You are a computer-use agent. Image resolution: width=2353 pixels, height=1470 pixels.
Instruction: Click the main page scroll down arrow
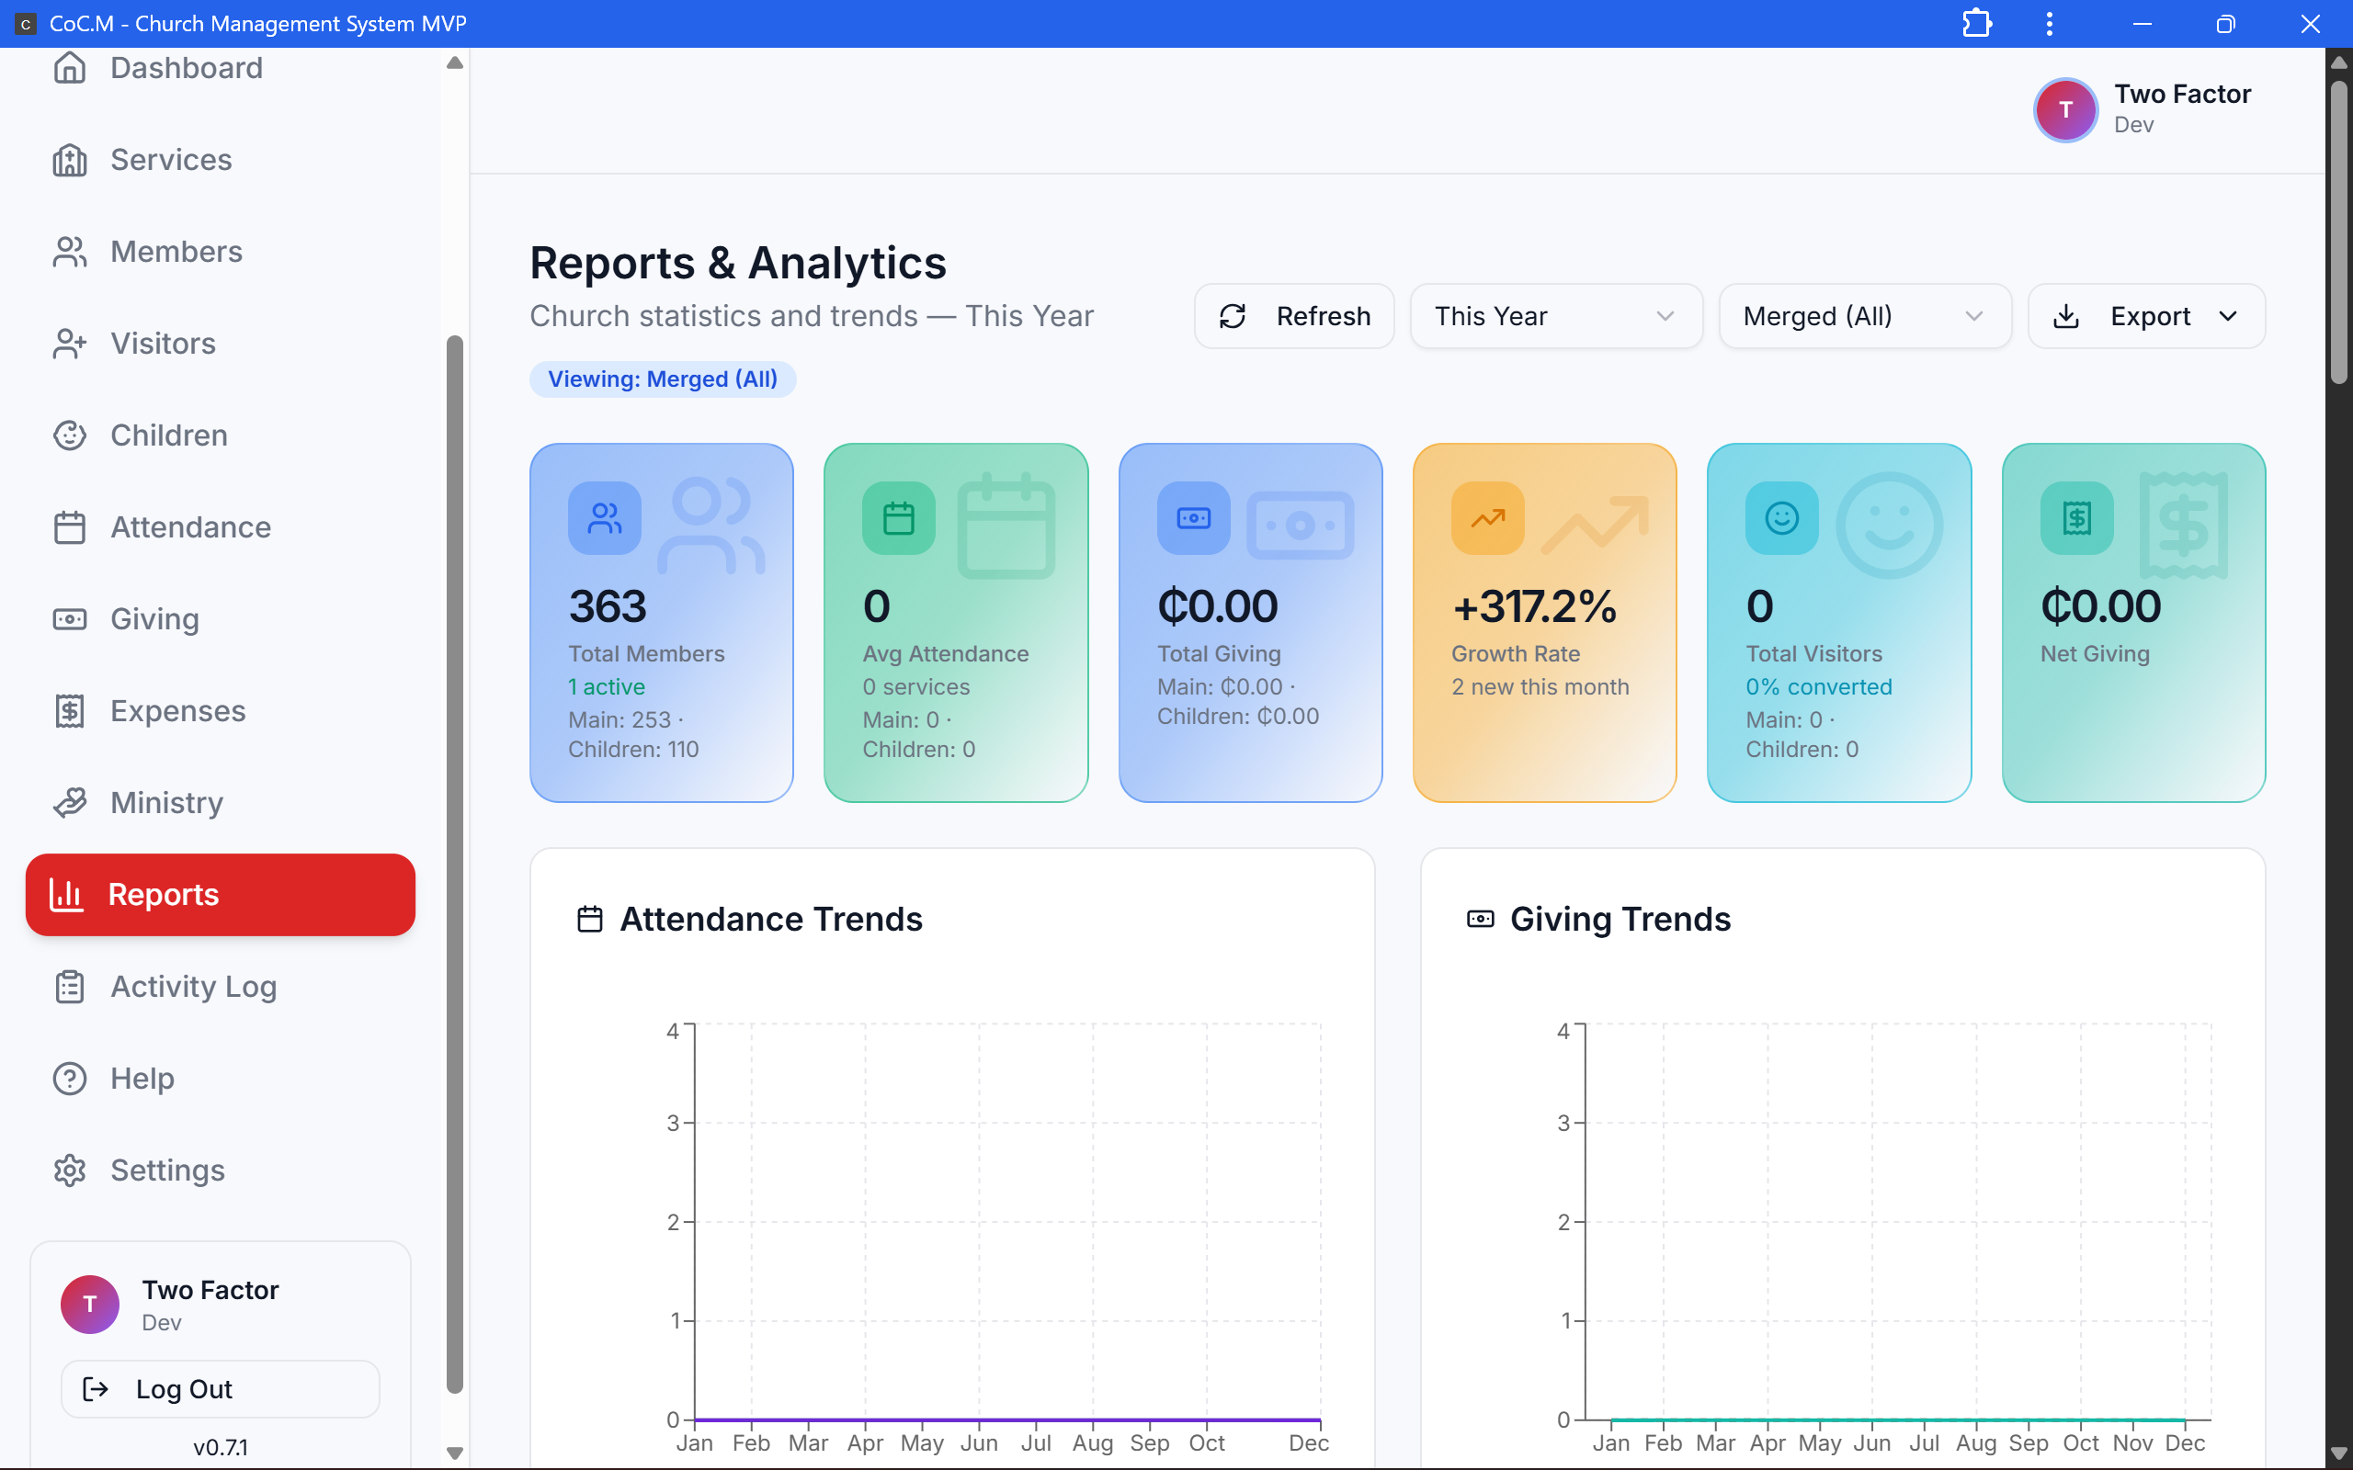[2339, 1453]
